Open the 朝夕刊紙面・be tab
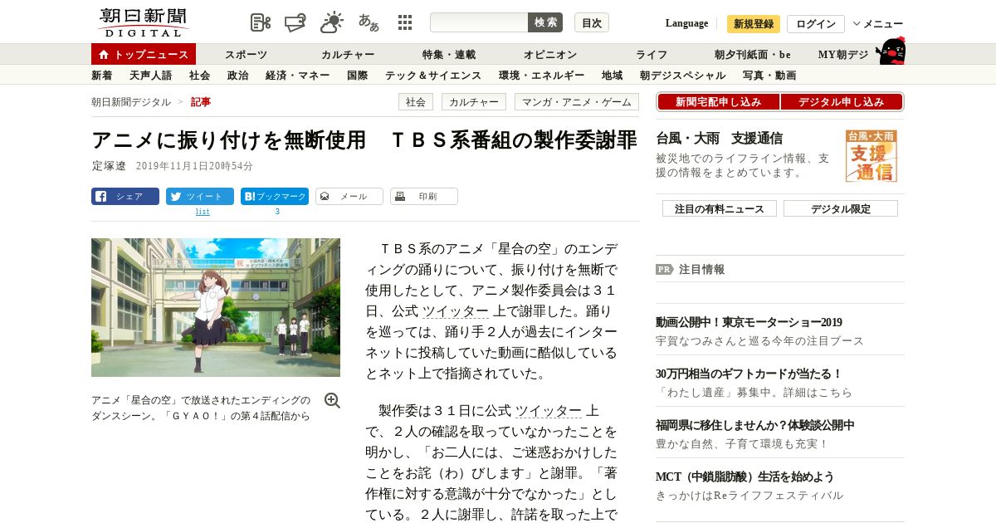The image size is (996, 523). pos(753,55)
